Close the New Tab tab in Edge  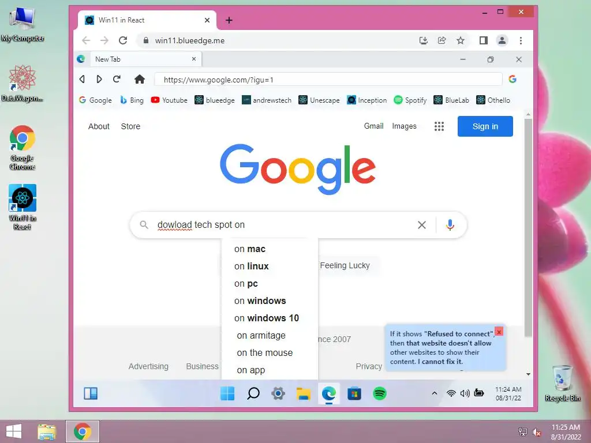[x=194, y=59]
